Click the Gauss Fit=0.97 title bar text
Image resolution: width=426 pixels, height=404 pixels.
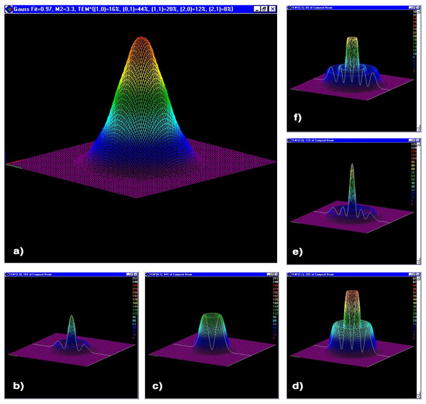[x=123, y=9]
